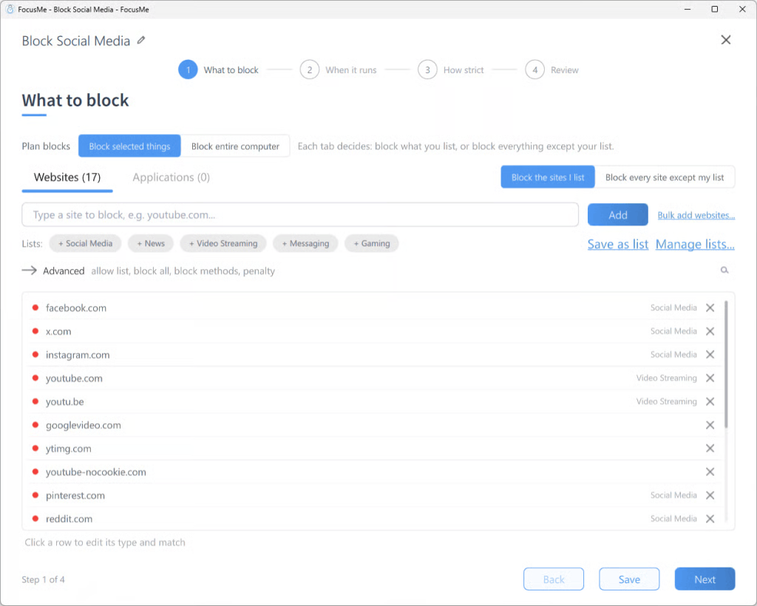Viewport: 757px width, 606px height.
Task: Add the Social Media list chip
Action: (x=86, y=244)
